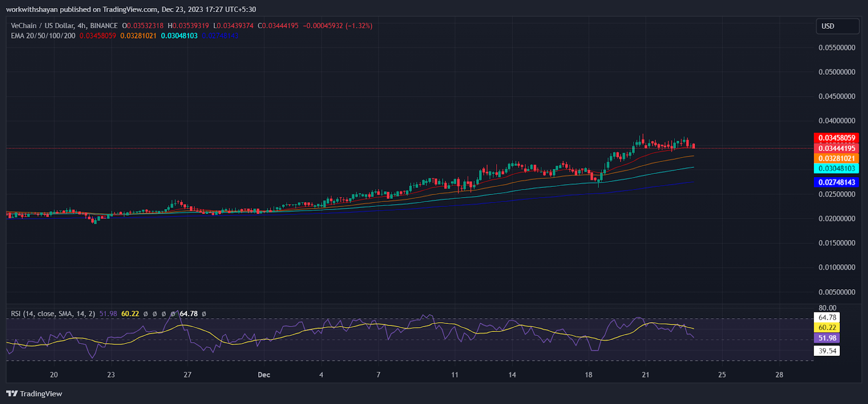Click orange EMA legend value 0.03281021

[138, 36]
